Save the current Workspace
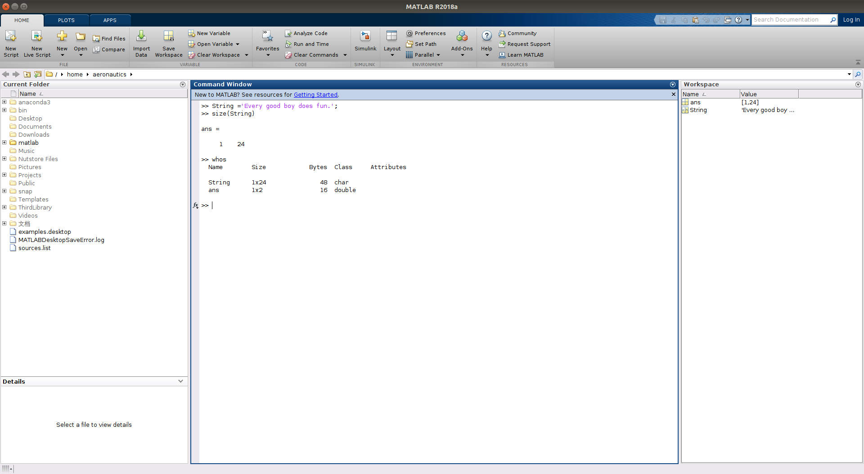The width and height of the screenshot is (864, 474). point(168,43)
